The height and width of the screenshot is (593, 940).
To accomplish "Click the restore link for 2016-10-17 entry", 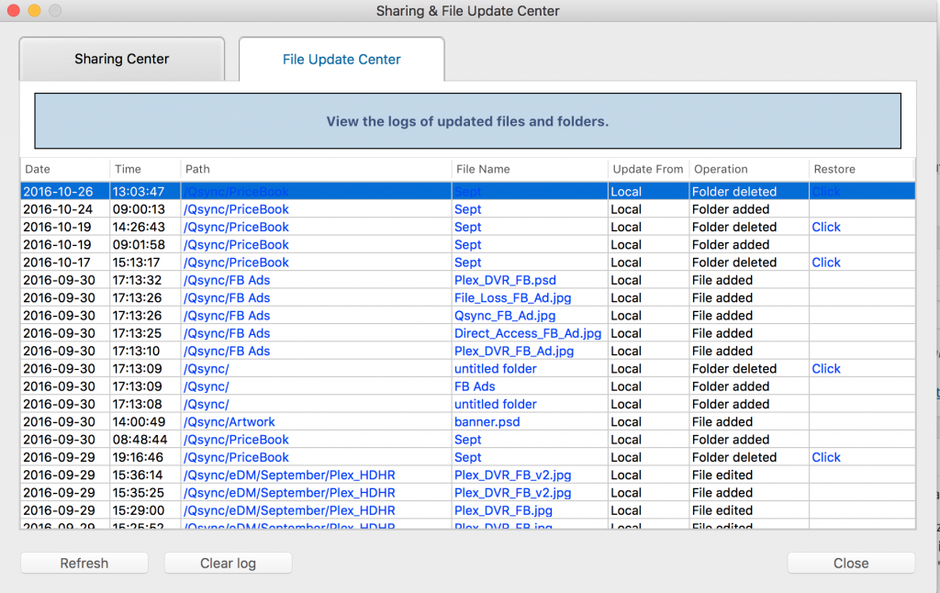I will tap(825, 263).
